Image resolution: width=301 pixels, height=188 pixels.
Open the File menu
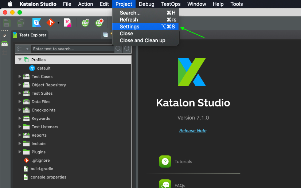(67, 4)
